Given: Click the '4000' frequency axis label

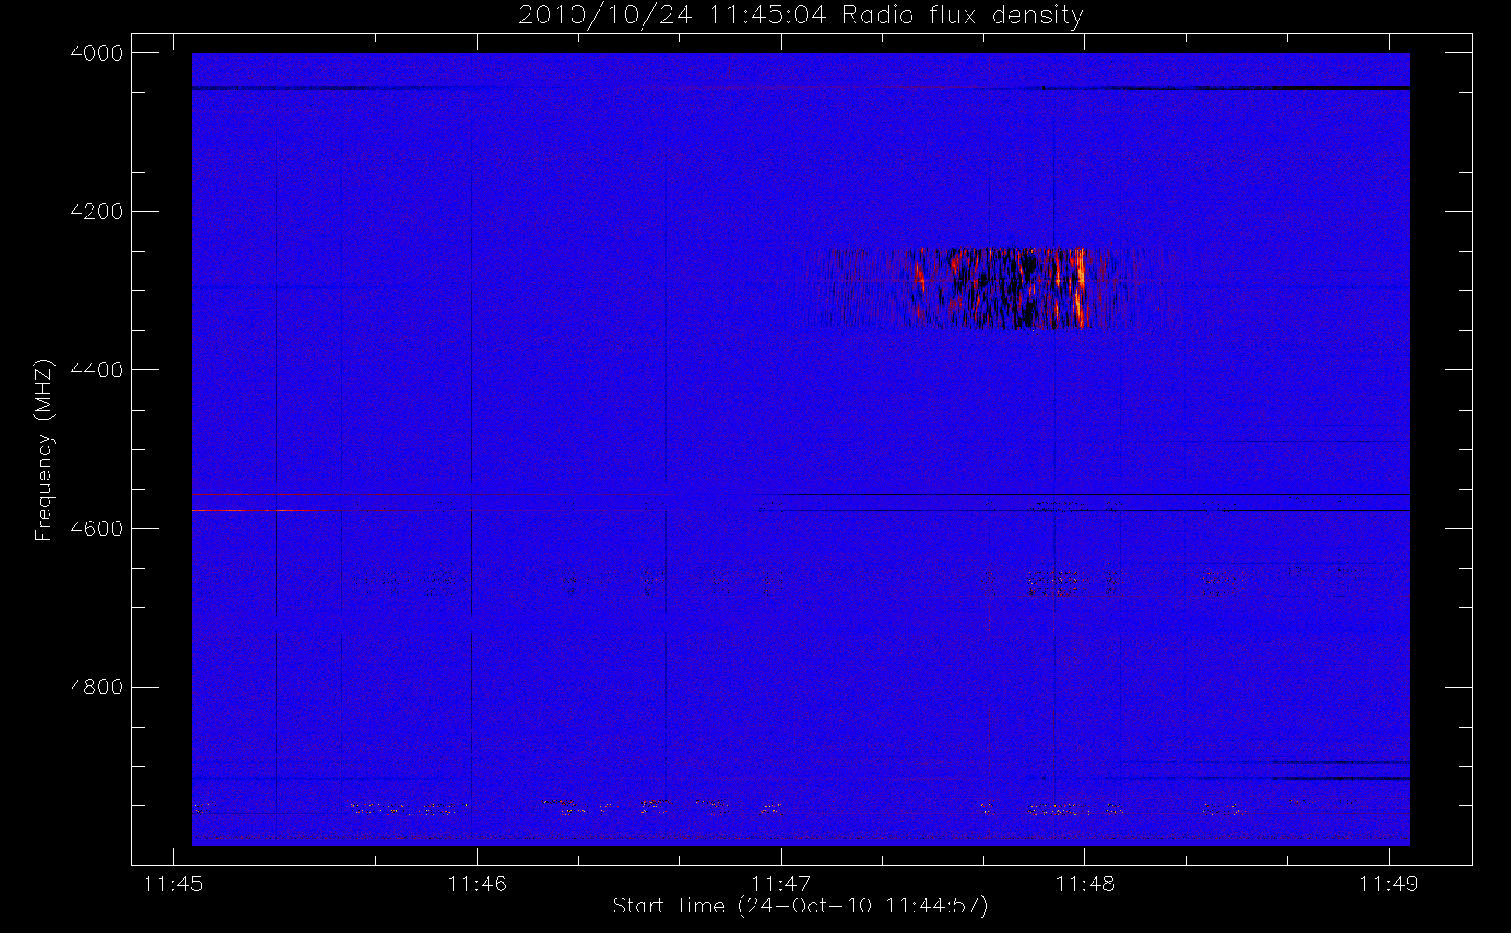Looking at the screenshot, I should [97, 53].
